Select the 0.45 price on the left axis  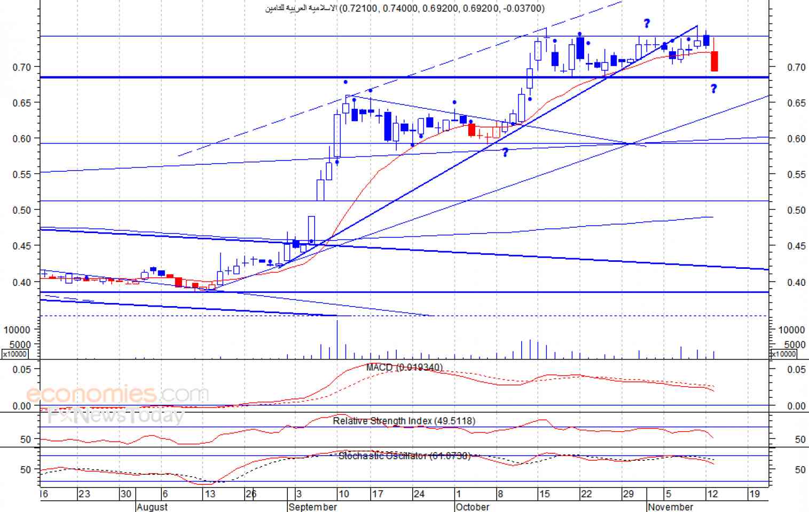(22, 246)
